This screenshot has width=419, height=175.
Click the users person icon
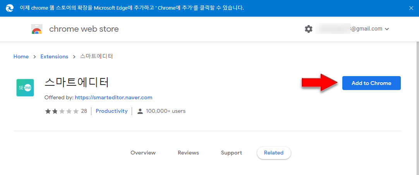pyautogui.click(x=140, y=111)
